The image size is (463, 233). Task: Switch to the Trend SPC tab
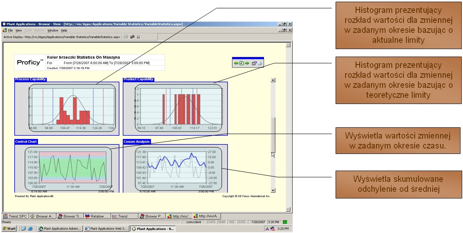point(15,216)
